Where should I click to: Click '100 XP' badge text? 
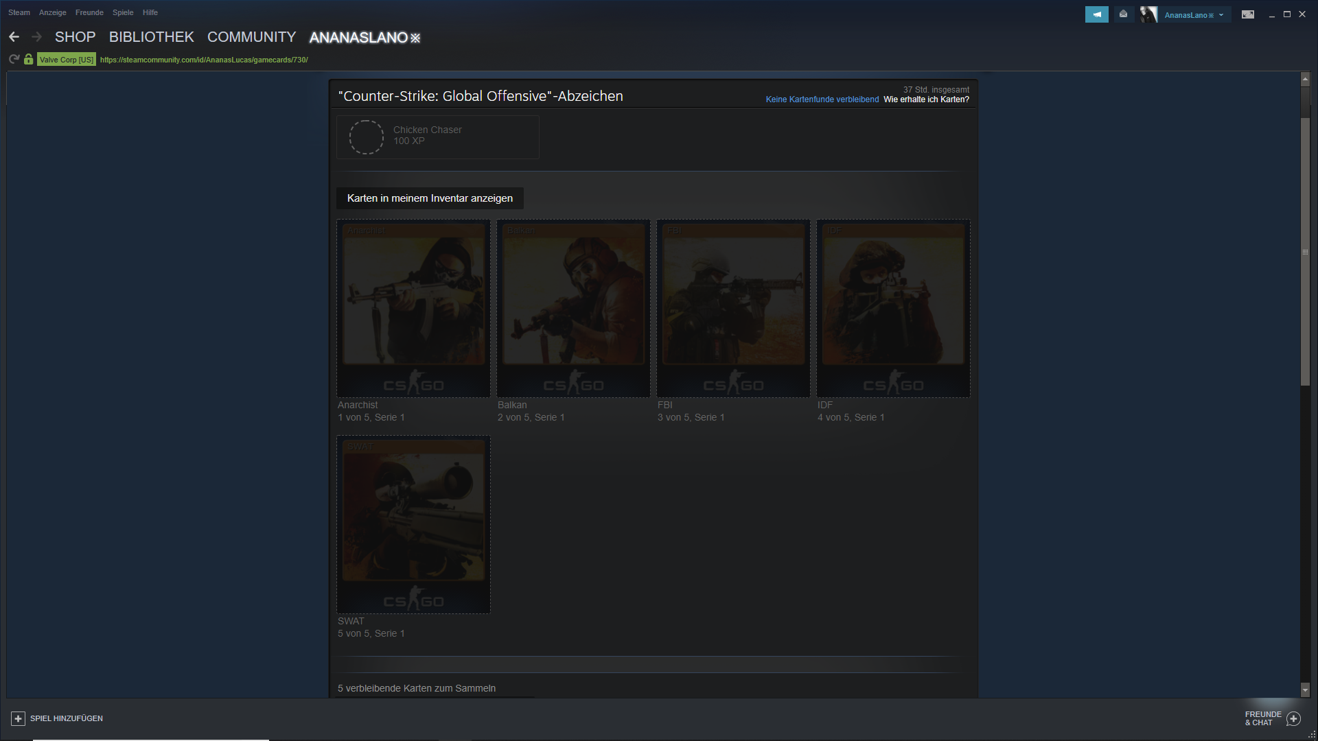click(409, 141)
